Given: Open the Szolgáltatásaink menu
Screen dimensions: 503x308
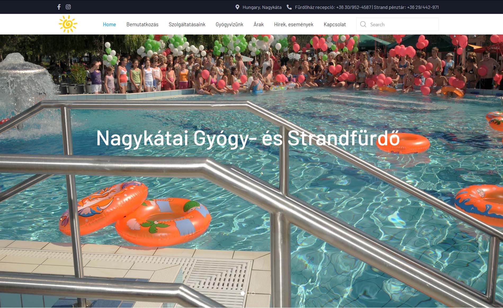Looking at the screenshot, I should coord(187,24).
